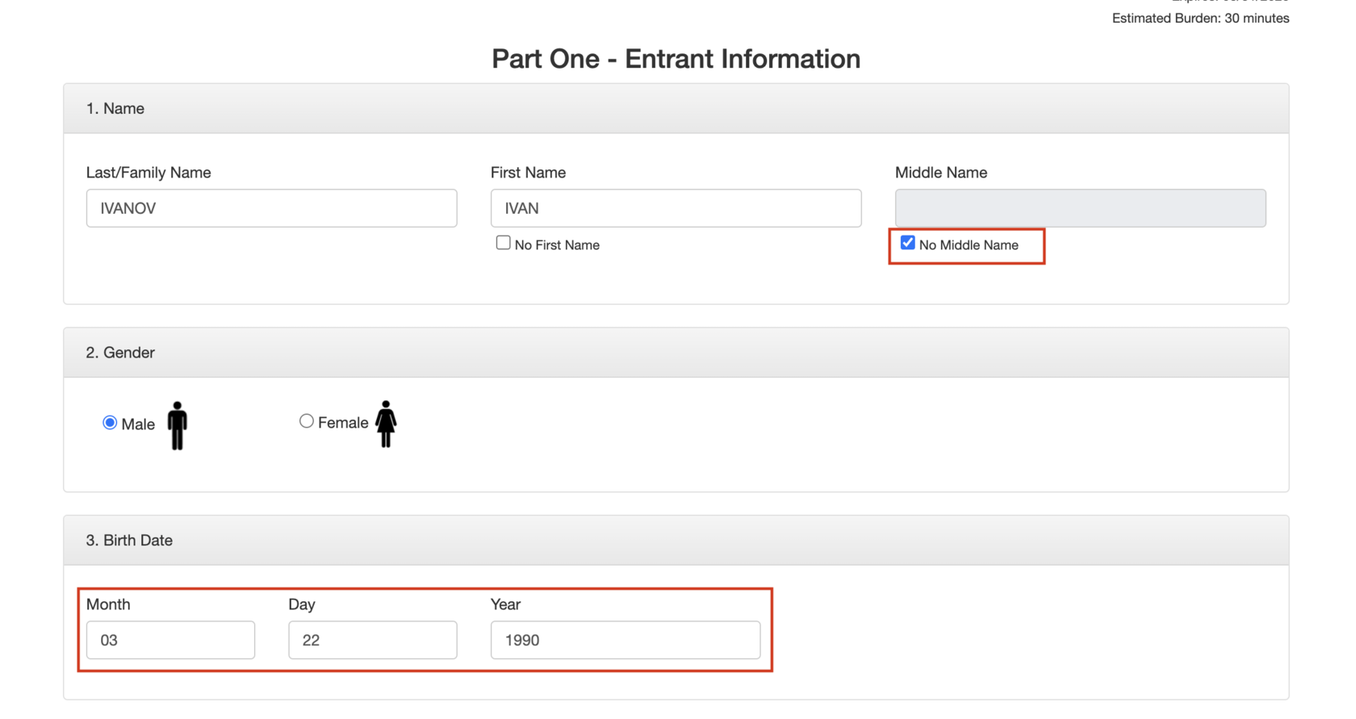Screen dimensions: 1356x719
Task: Click the male silhouette icon
Action: [178, 425]
